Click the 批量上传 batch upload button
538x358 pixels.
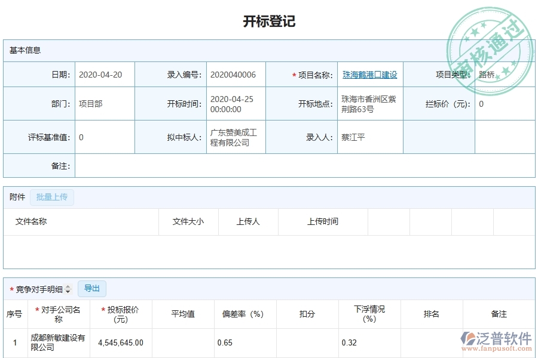(x=51, y=197)
